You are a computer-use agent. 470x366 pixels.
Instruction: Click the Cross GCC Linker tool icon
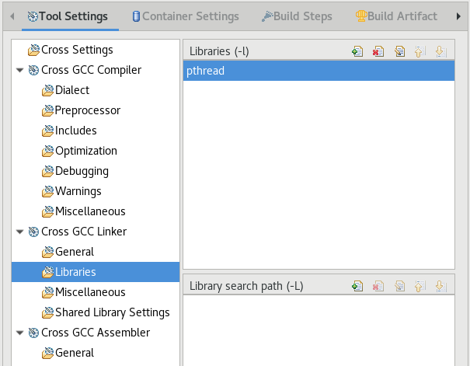pos(33,232)
